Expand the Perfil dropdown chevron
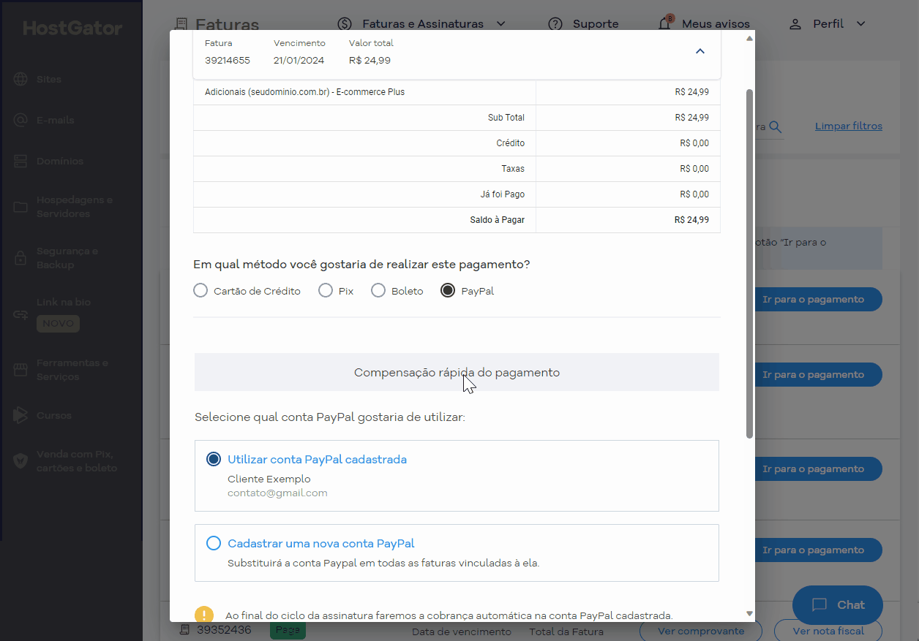Image resolution: width=919 pixels, height=641 pixels. 860,24
